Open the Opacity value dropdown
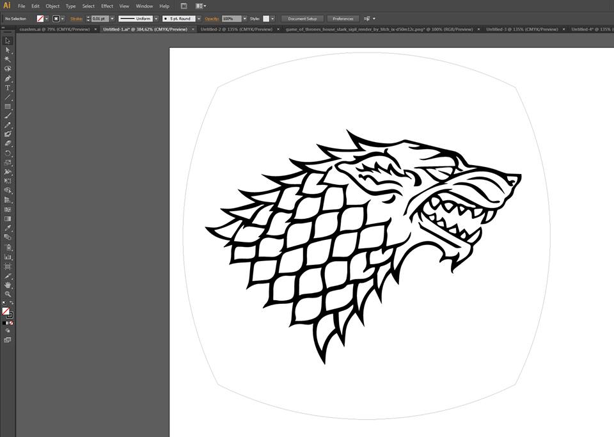Screen dimensions: 614x437 click(x=245, y=19)
